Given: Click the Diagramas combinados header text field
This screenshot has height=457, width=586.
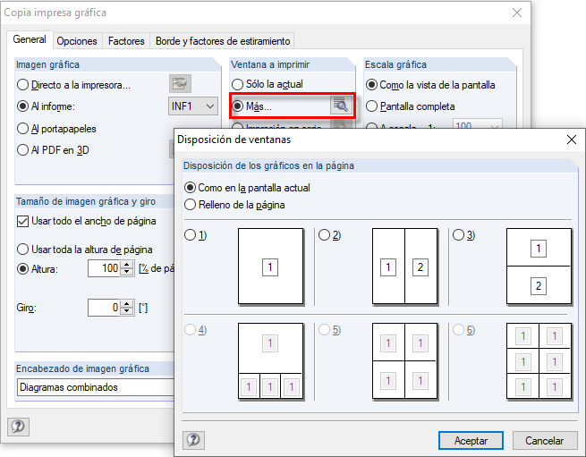Looking at the screenshot, I should [x=95, y=387].
